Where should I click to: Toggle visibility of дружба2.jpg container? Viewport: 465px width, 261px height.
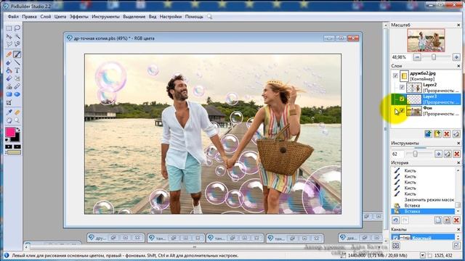point(395,75)
